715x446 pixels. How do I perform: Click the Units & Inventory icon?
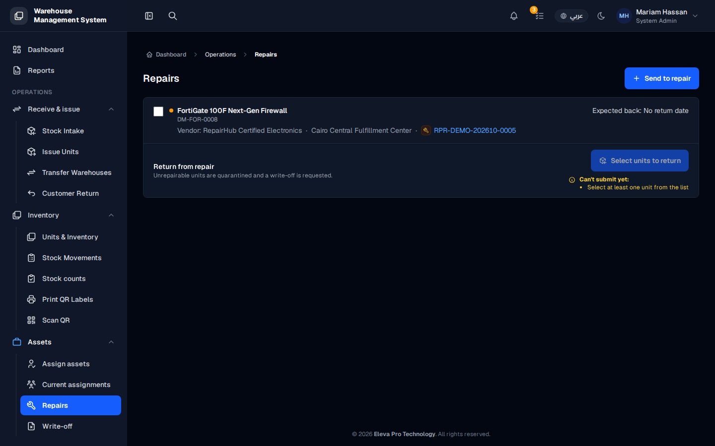click(31, 237)
